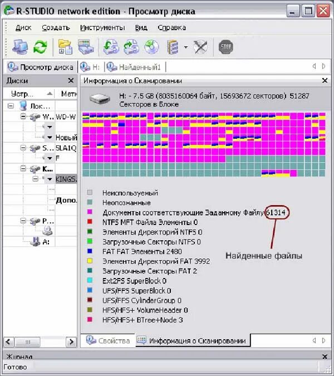
Task: Click the scan map colored block grid
Action: pyautogui.click(x=204, y=145)
